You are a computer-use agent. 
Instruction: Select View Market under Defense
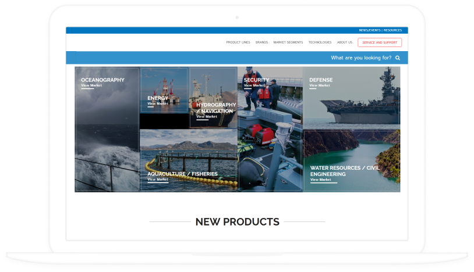320,85
